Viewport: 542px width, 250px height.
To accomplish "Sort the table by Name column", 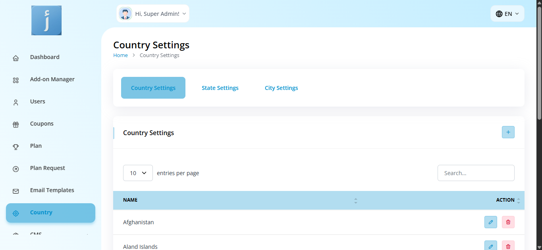I will 355,200.
